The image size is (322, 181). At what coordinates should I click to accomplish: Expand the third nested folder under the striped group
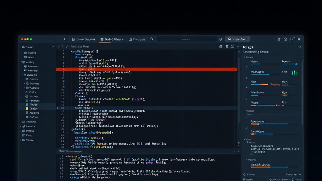(x=25, y=88)
